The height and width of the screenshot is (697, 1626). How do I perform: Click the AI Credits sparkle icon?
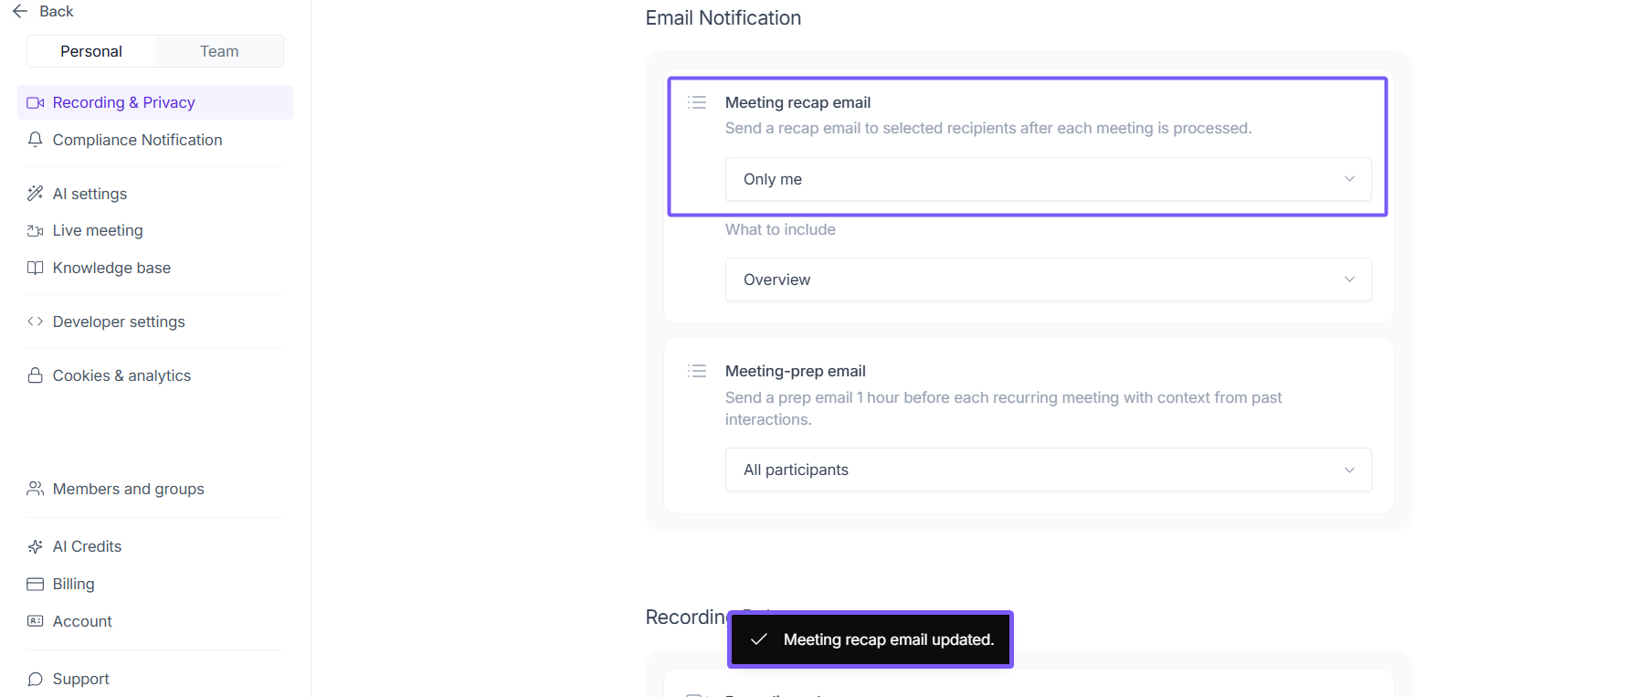pos(36,546)
